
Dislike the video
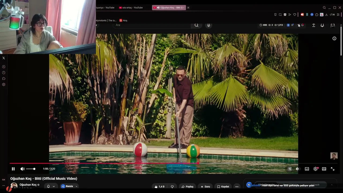(x=172, y=187)
